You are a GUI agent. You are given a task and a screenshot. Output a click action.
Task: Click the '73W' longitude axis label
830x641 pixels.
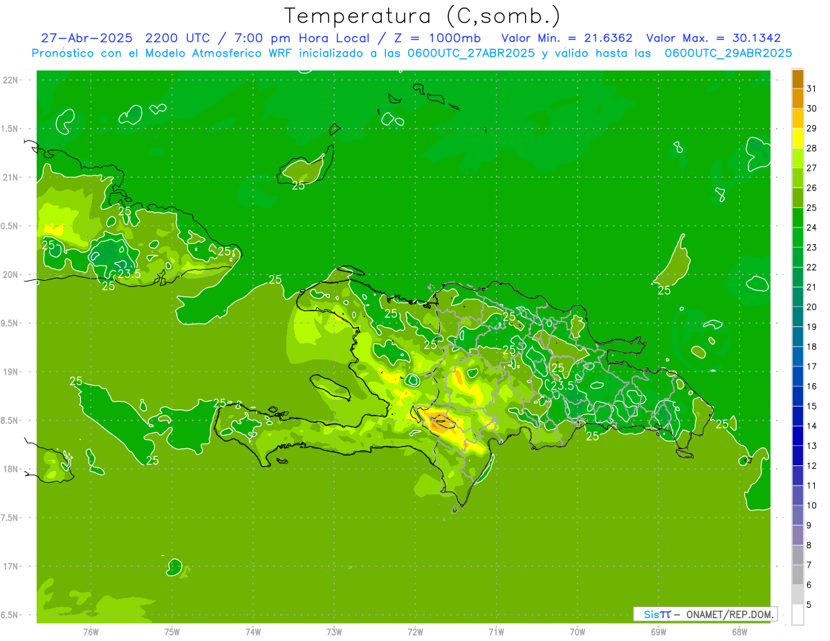(x=334, y=632)
